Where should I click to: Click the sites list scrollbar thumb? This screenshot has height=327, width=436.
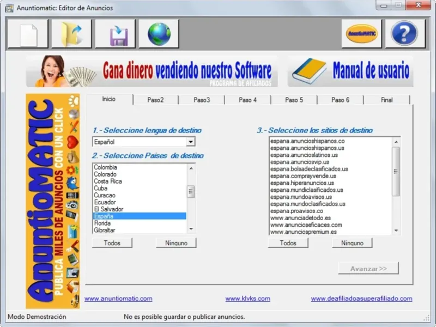coord(396,172)
